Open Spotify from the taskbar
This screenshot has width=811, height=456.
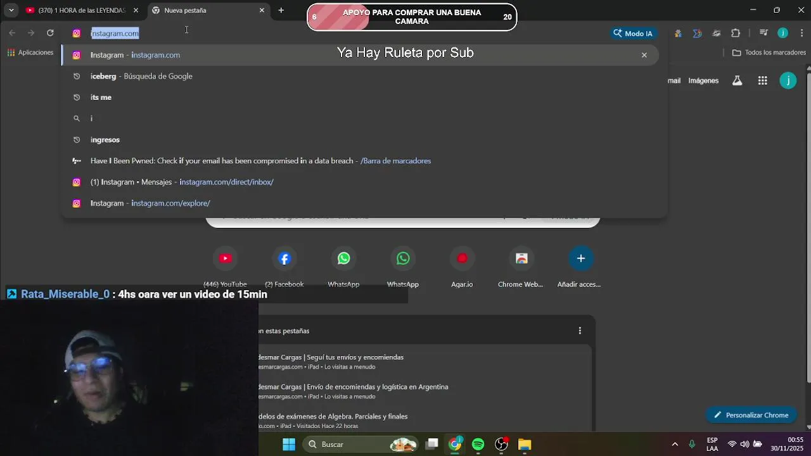tap(478, 444)
